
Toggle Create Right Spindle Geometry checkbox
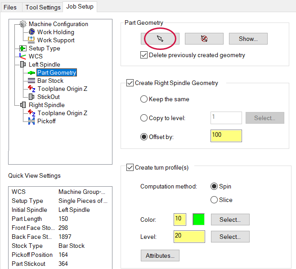click(x=130, y=83)
